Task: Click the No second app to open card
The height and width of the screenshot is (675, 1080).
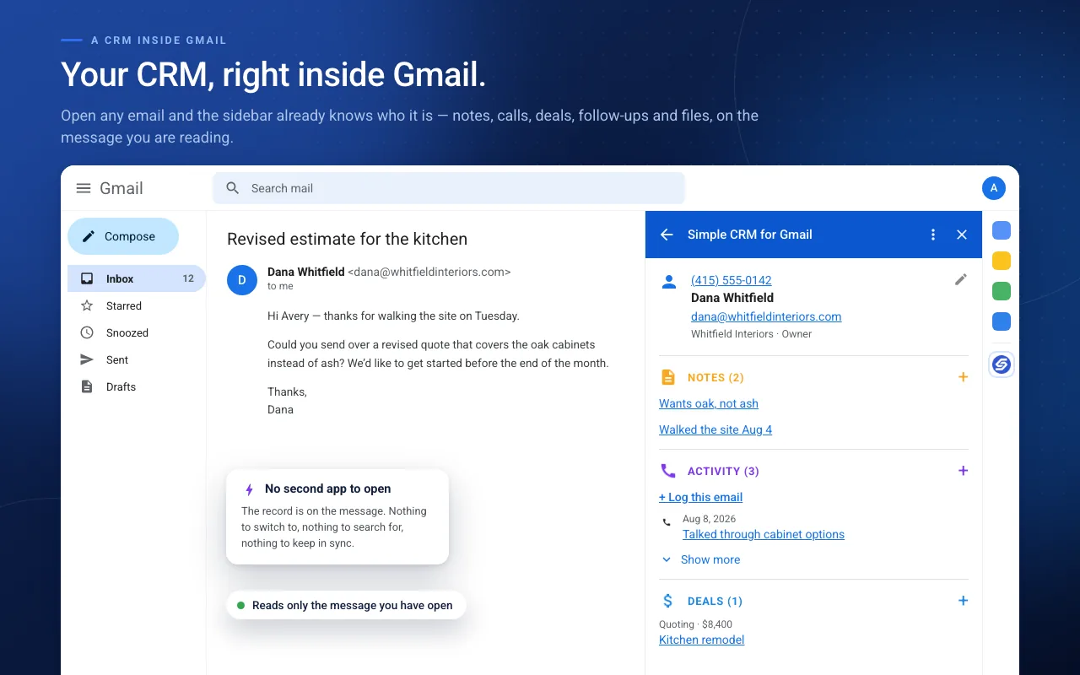Action: tap(337, 516)
